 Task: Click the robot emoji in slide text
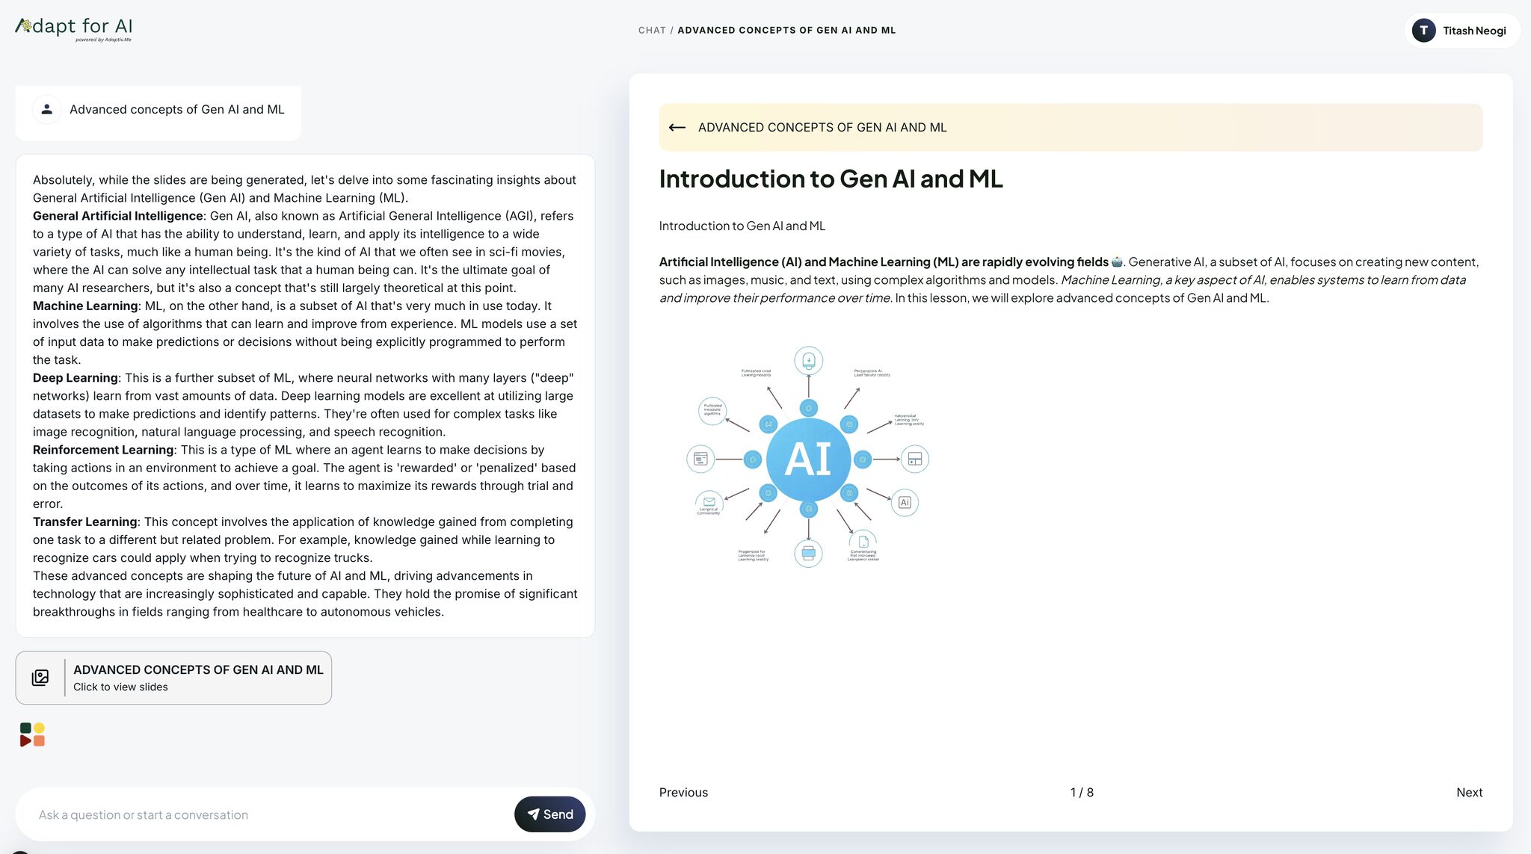click(1117, 262)
